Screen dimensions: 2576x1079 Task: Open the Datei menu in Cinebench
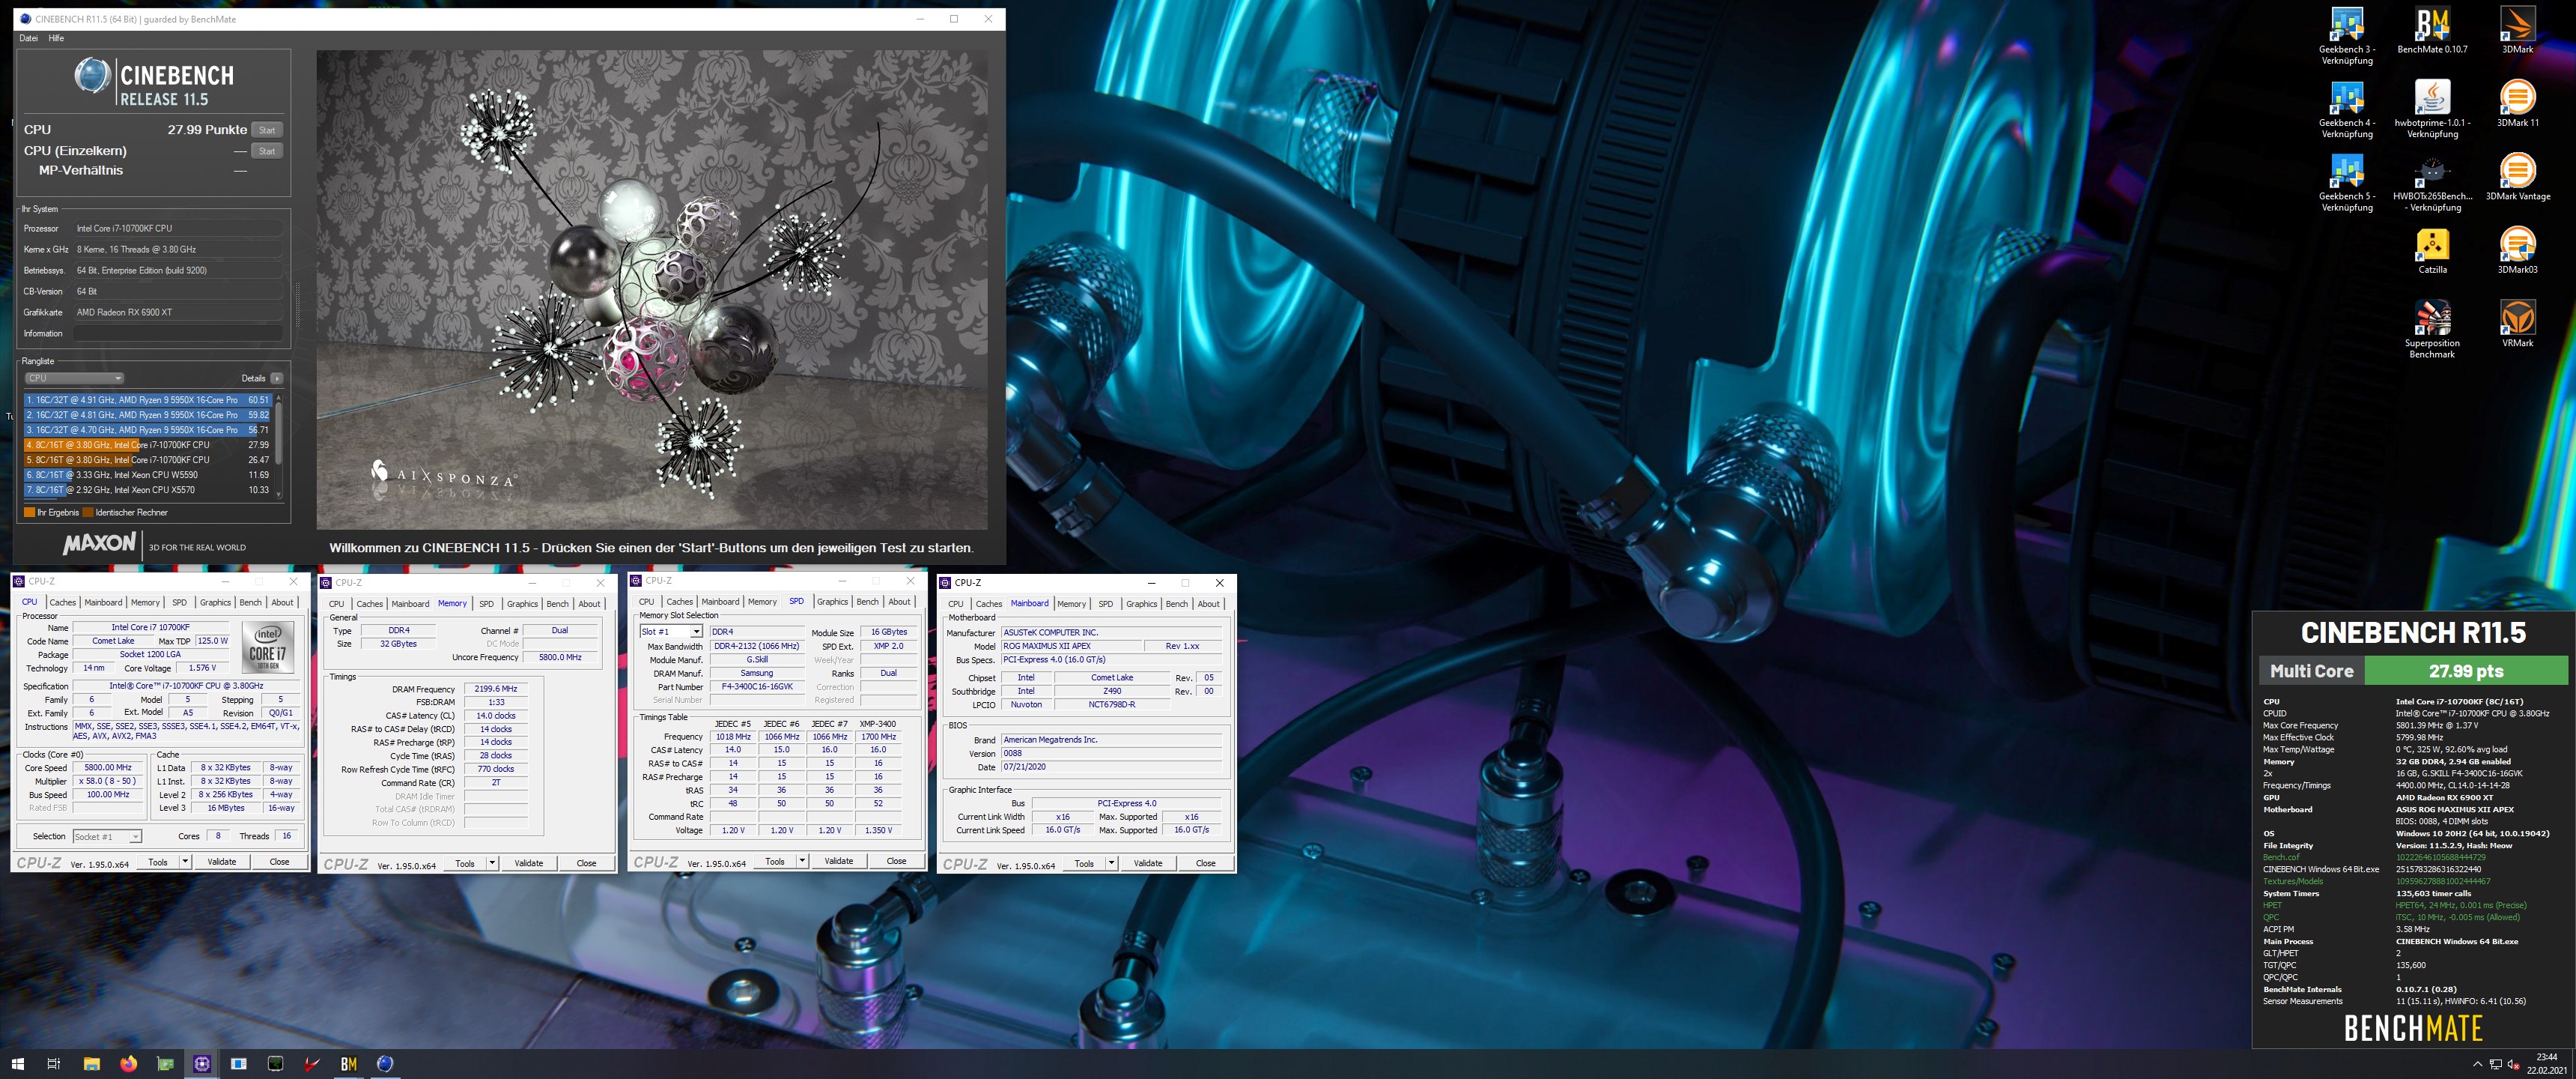click(x=28, y=38)
